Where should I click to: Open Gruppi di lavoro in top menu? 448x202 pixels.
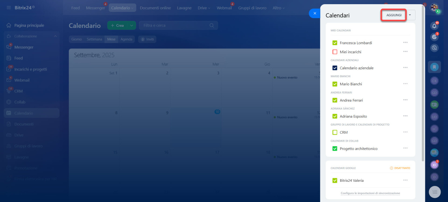(252, 8)
